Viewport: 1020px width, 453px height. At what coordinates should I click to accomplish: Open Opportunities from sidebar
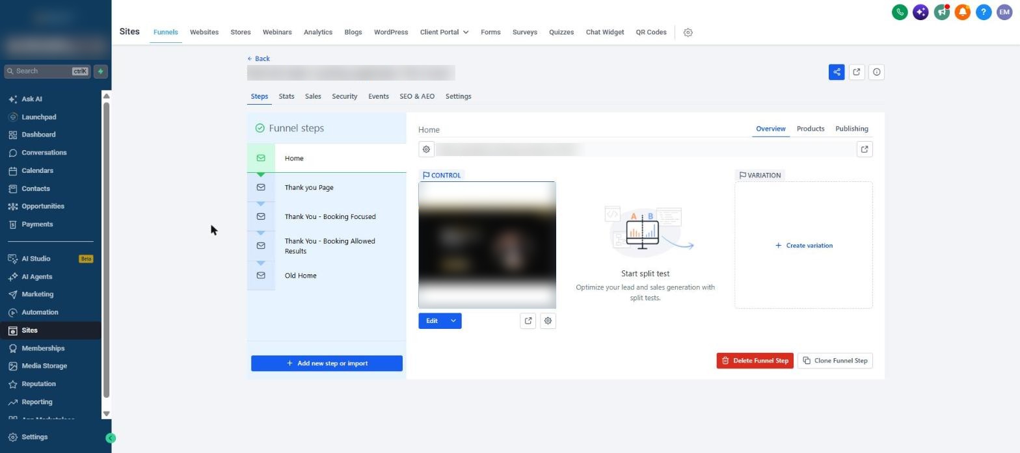[43, 206]
